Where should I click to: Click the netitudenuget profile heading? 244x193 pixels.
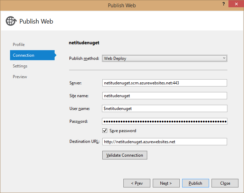tap(84, 43)
